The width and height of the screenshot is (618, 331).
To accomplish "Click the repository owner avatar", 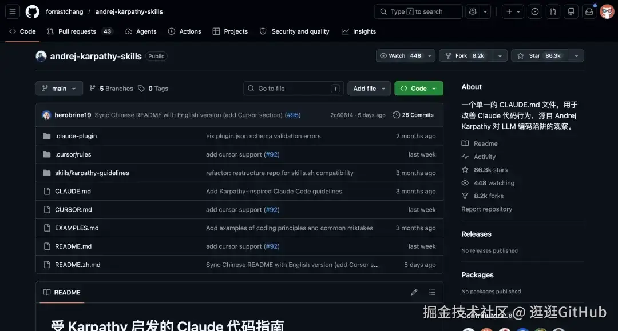I will pos(41,56).
